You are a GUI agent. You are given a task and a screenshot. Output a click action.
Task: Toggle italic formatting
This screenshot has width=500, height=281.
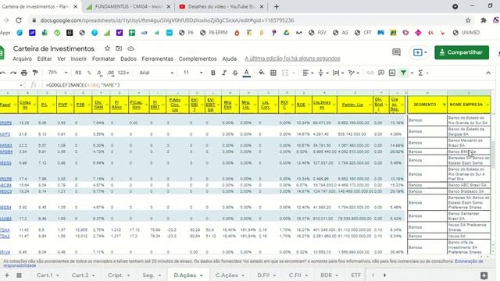pyautogui.click(x=224, y=73)
